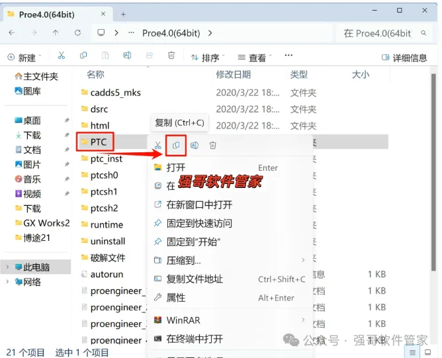Image resolution: width=442 pixels, height=358 pixels.
Task: Click the Cut scissors icon in the context menu
Action: pos(158,146)
